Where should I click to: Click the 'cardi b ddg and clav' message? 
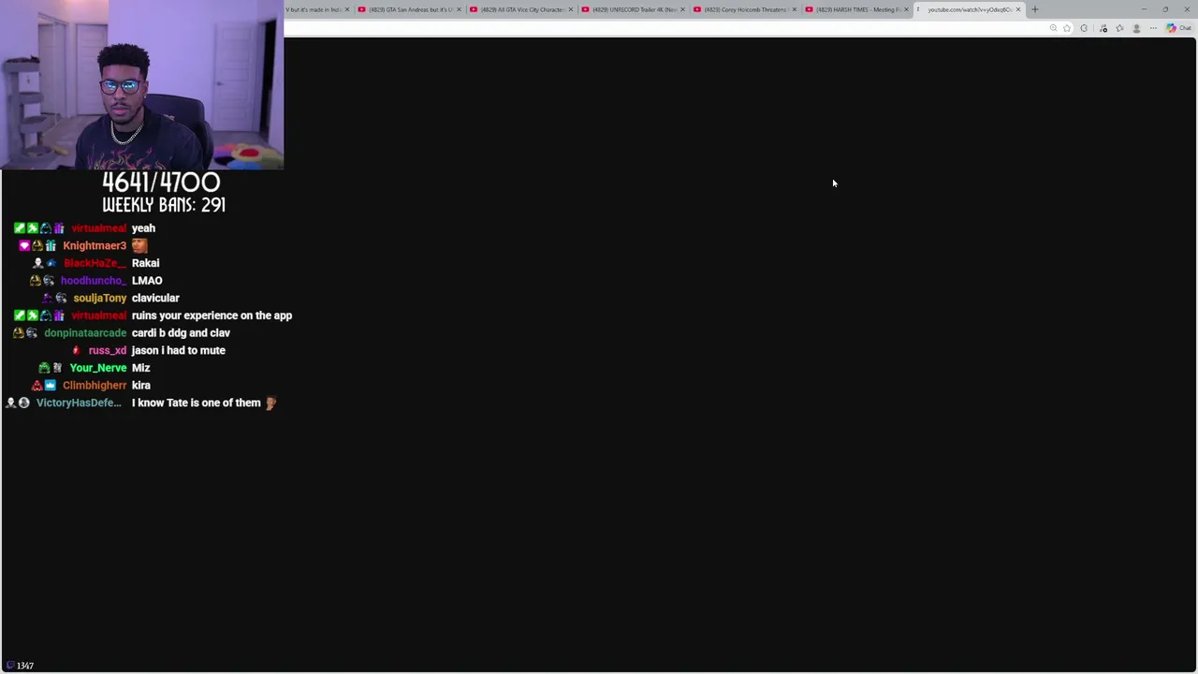(181, 333)
